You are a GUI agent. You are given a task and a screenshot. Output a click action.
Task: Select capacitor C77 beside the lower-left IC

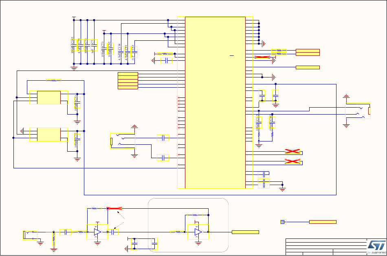[77, 139]
